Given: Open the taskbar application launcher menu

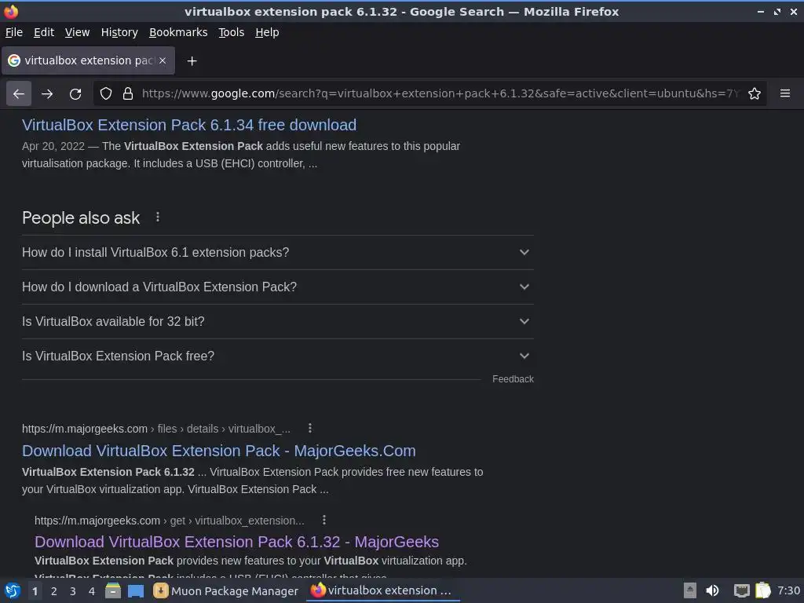Looking at the screenshot, I should pyautogui.click(x=13, y=590).
